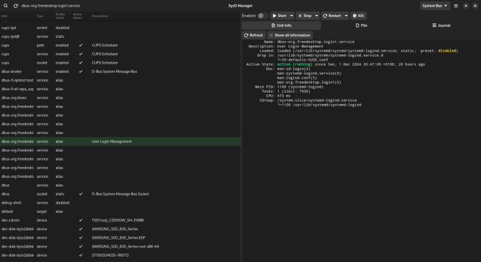The image size is (481, 262).
Task: Click the systemd-logind.service loaded file path
Action: pyautogui.click(x=345, y=51)
